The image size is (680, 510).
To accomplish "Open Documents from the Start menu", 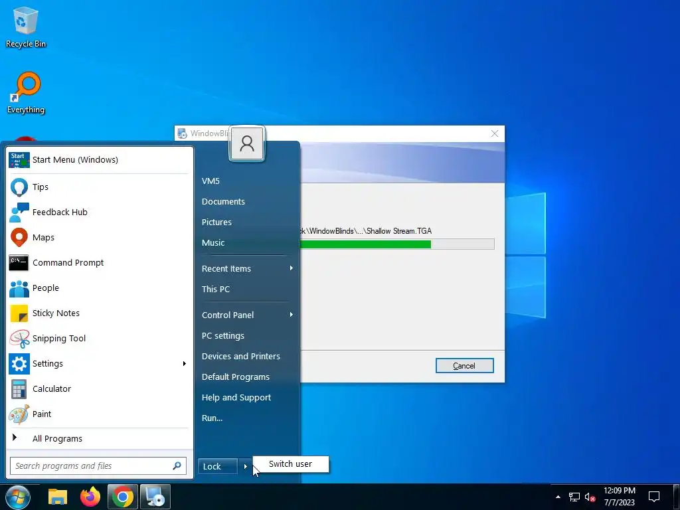I will 223,202.
